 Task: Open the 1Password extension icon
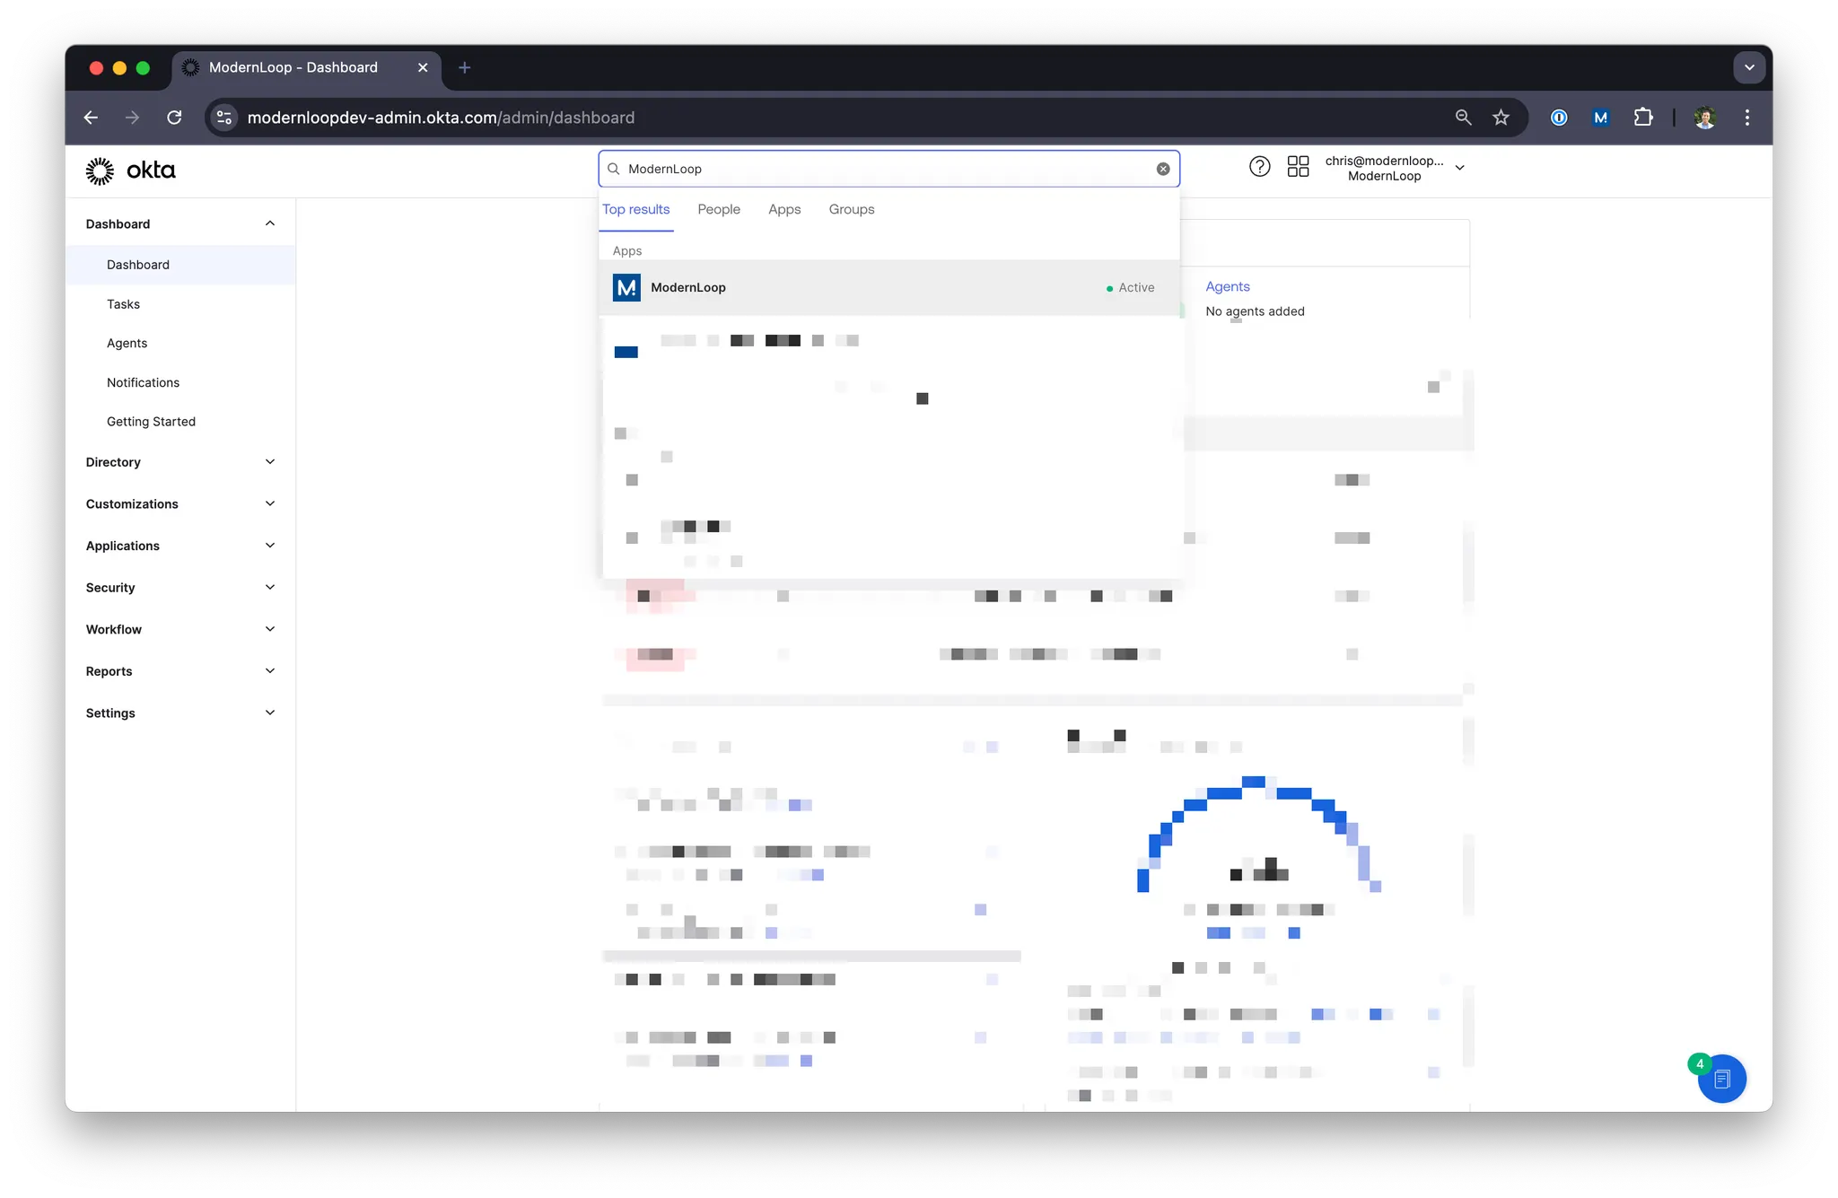[1559, 118]
